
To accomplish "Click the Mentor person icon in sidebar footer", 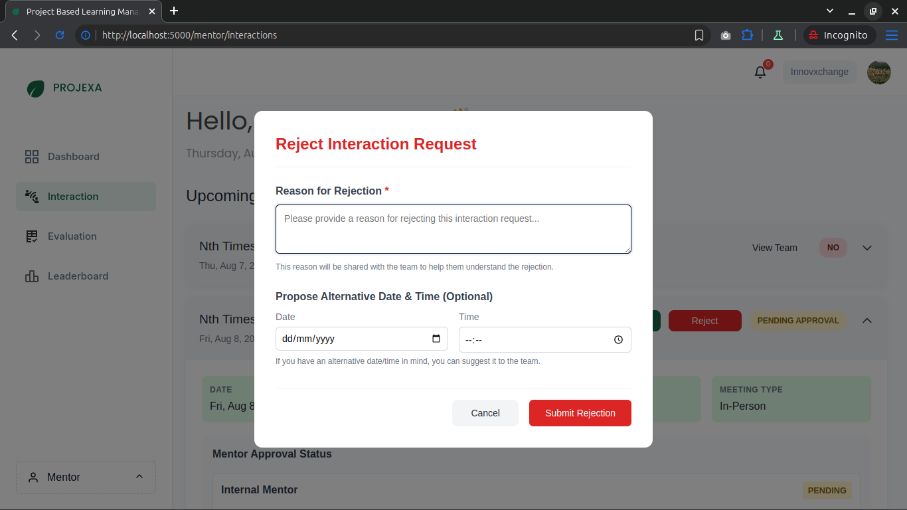I will tap(33, 477).
